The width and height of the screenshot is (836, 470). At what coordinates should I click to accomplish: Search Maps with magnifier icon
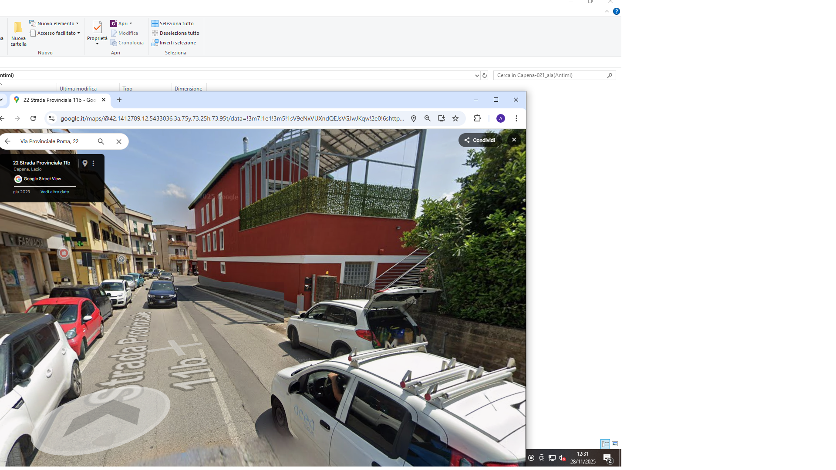[101, 141]
